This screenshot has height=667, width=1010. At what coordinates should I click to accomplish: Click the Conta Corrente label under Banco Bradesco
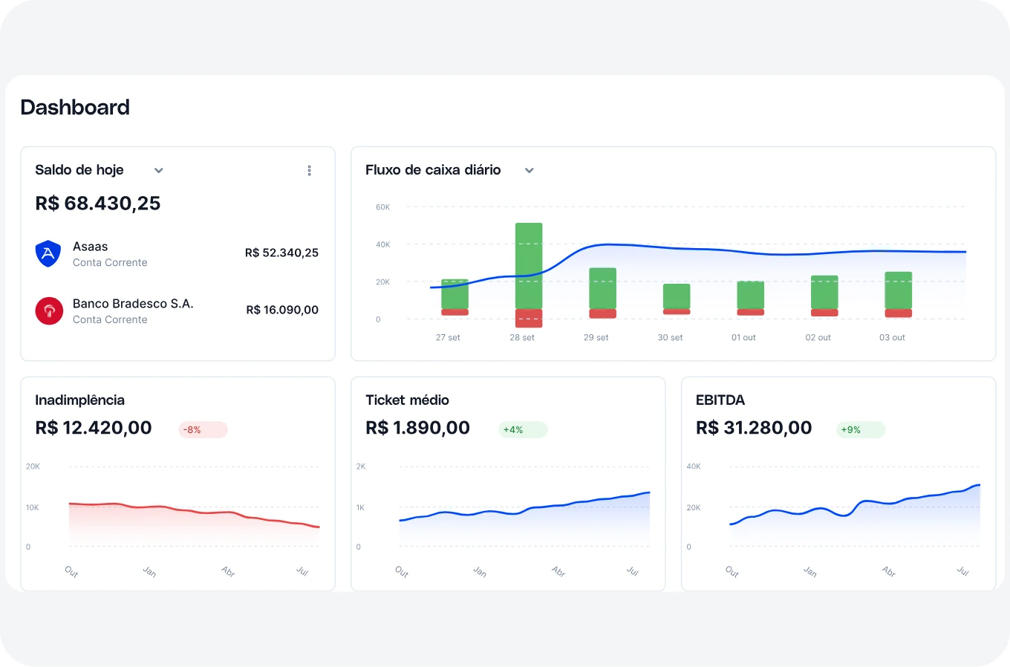point(110,320)
